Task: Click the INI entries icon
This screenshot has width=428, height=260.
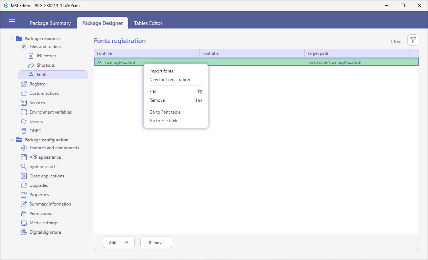Action: click(x=31, y=56)
